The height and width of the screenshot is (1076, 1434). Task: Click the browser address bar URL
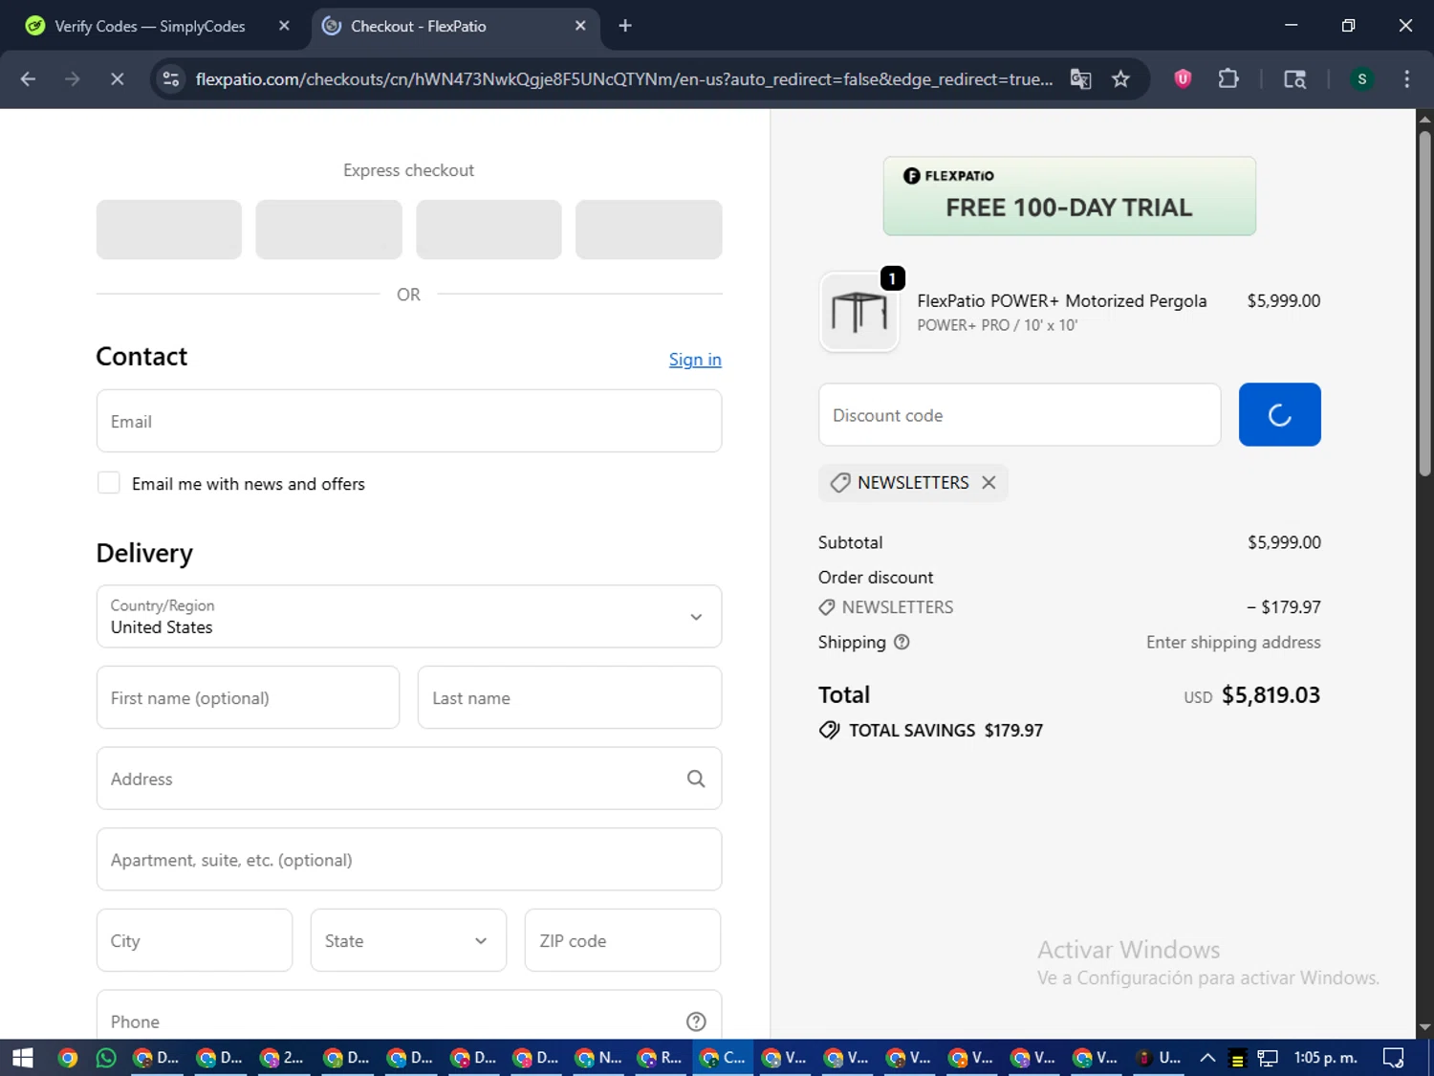pos(624,79)
